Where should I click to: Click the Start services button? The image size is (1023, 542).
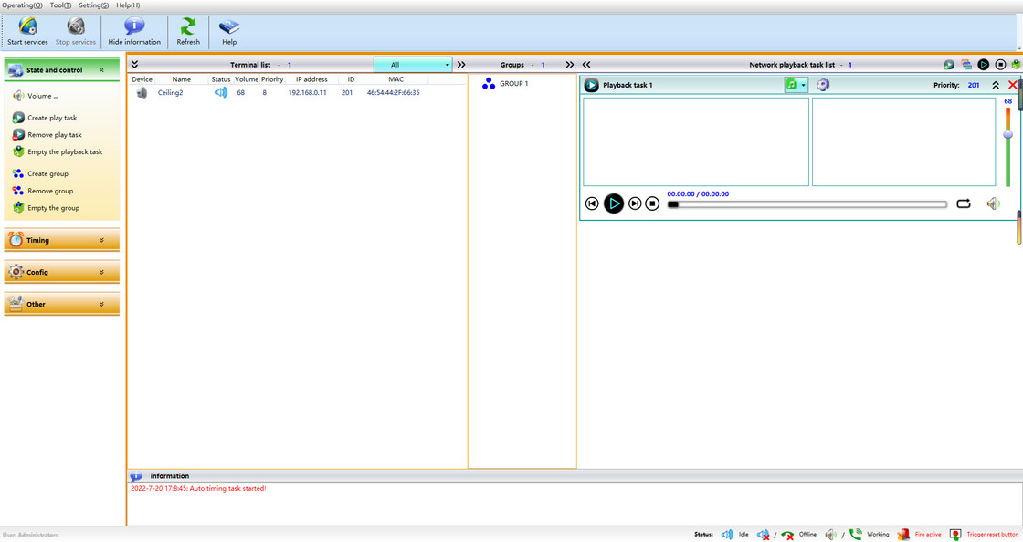click(x=26, y=30)
